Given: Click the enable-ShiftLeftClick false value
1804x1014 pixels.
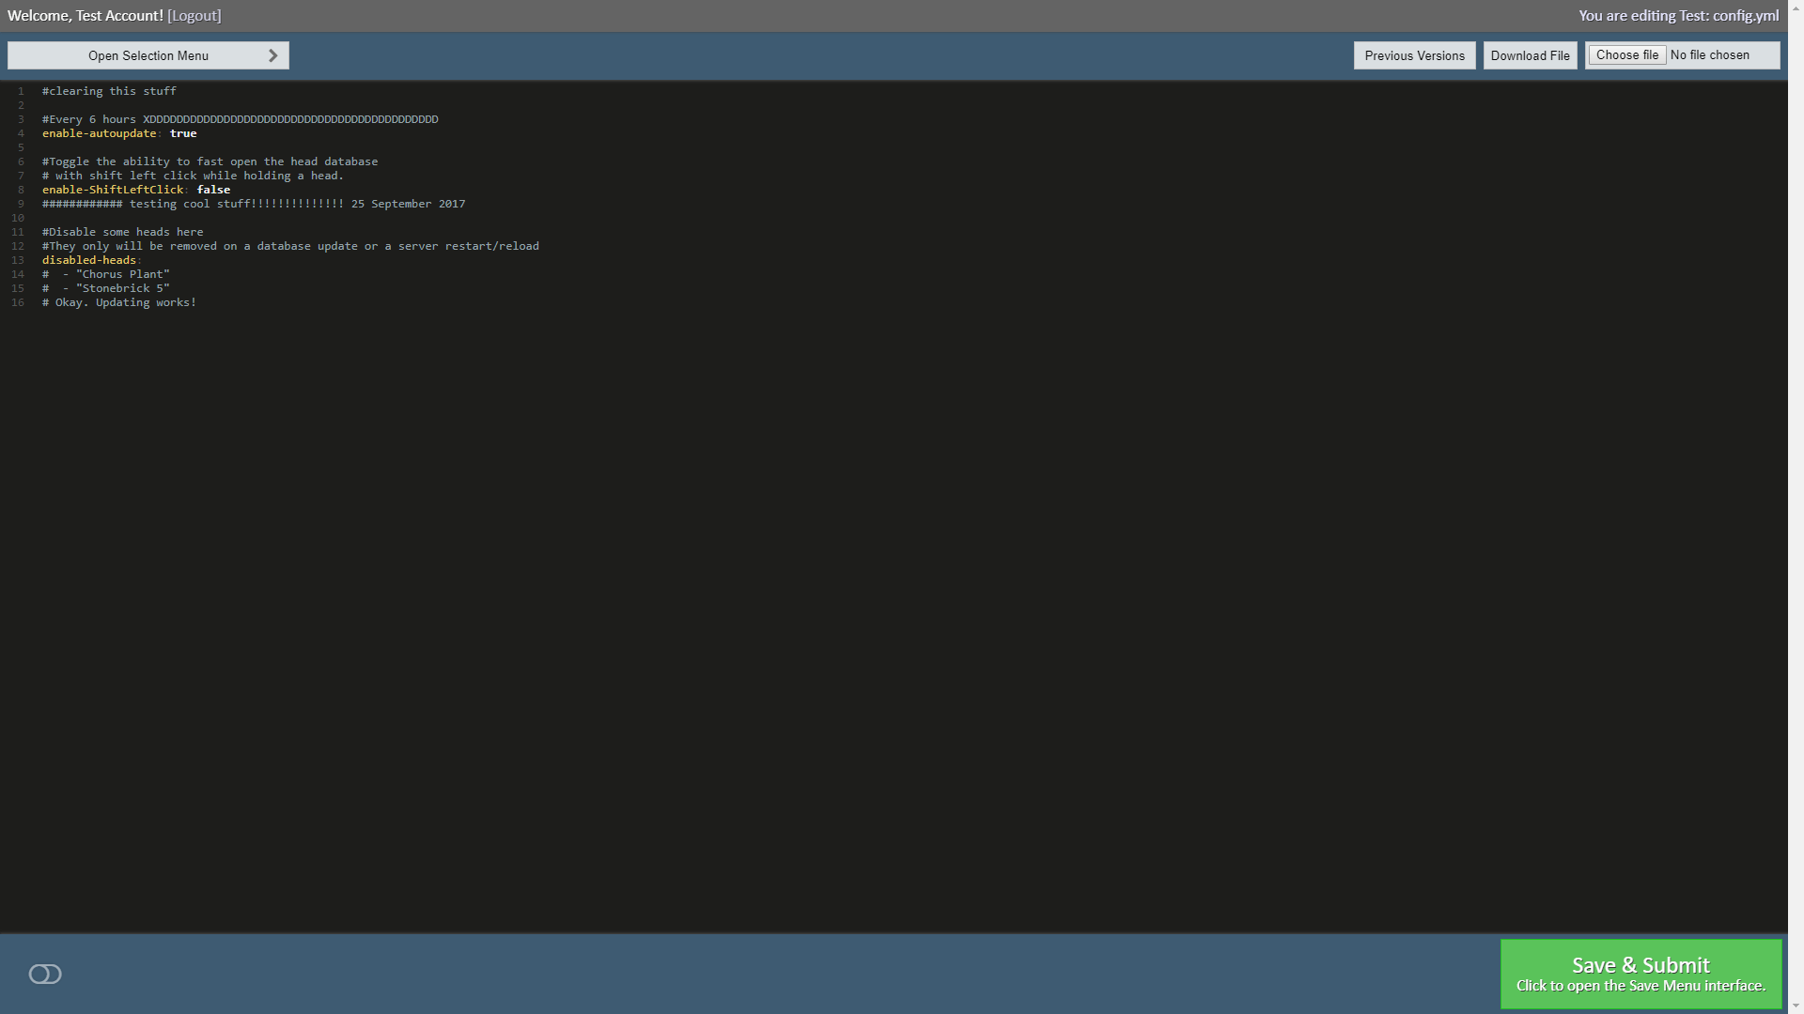Looking at the screenshot, I should (213, 189).
